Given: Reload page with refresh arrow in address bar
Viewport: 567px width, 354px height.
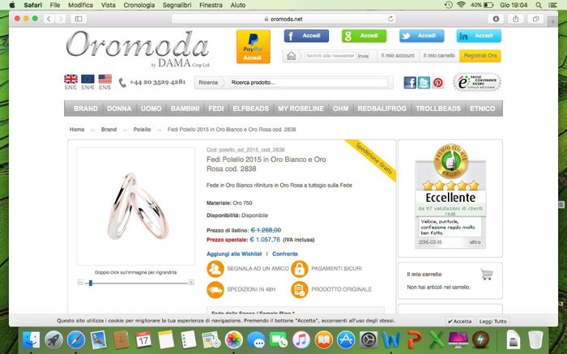Looking at the screenshot, I should click(x=390, y=19).
